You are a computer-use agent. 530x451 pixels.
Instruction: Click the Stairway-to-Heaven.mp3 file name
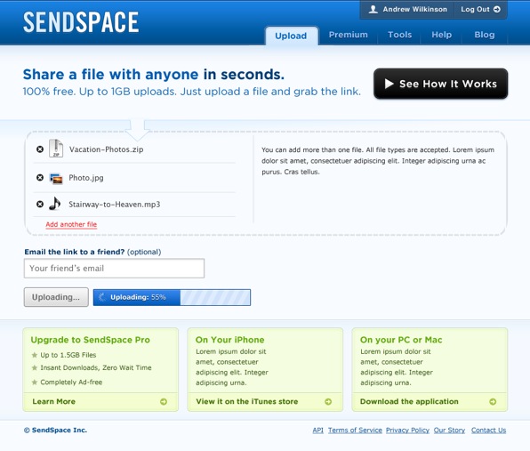point(114,205)
